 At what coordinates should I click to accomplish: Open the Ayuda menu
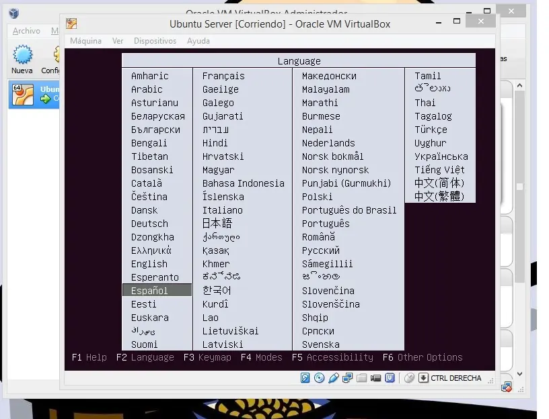(198, 41)
